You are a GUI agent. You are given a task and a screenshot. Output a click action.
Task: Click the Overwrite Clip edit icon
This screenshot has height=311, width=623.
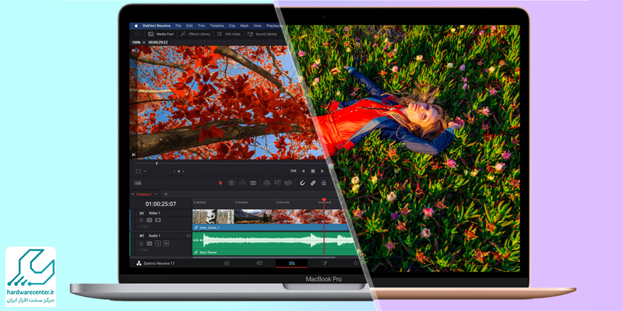(277, 183)
